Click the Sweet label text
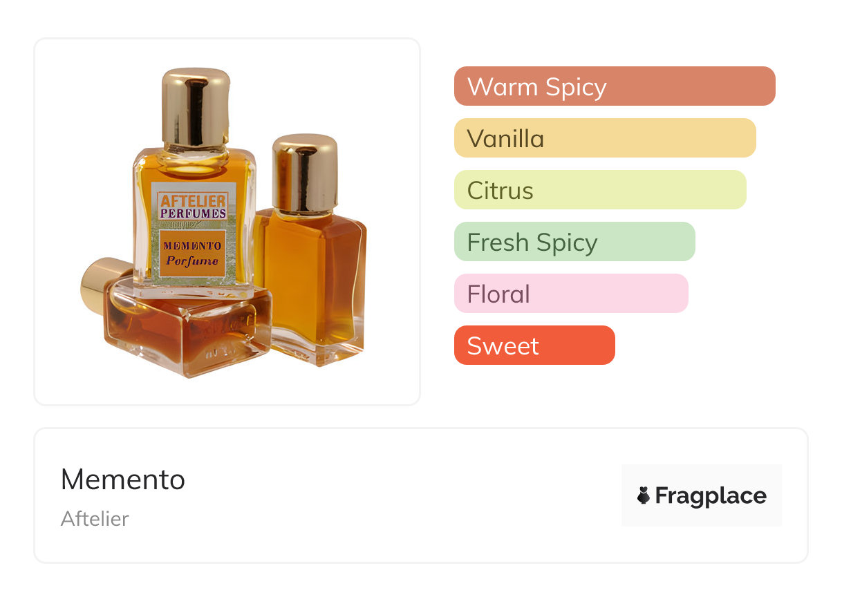Screen dimensions: 842x597 coord(503,346)
